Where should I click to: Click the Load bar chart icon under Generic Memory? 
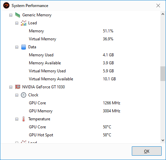coord(24,23)
